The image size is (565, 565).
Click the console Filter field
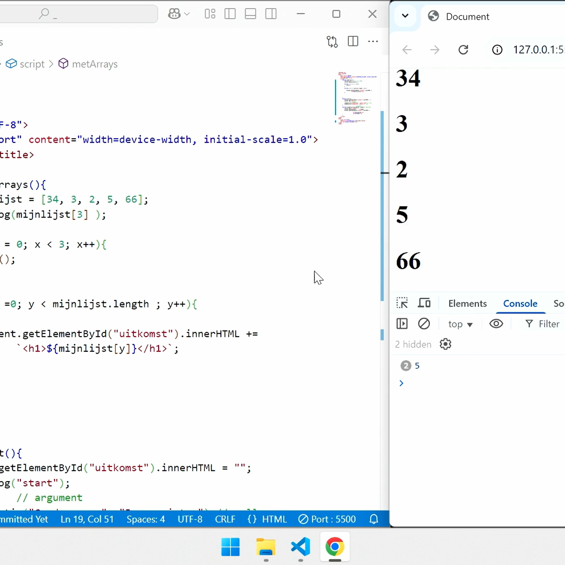coord(549,324)
